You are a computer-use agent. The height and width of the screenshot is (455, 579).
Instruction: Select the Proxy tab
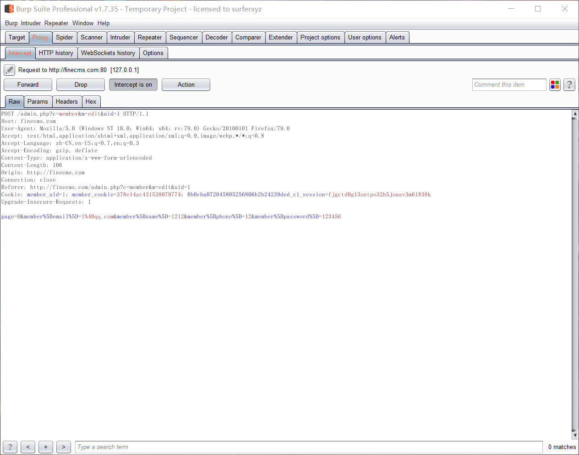click(40, 38)
